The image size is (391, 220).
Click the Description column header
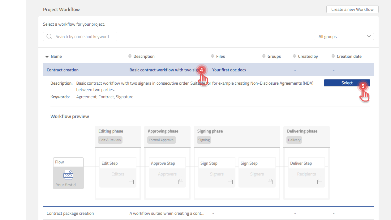click(x=144, y=56)
